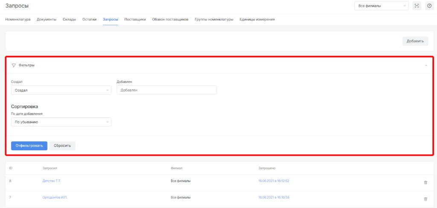The height and width of the screenshot is (208, 437).
Task: Open the Создал dropdown
Action: [x=61, y=90]
